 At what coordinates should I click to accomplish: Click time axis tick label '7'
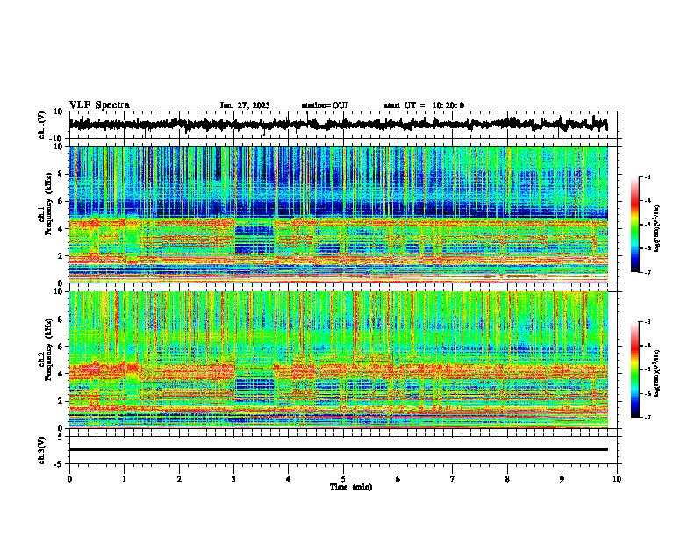[453, 479]
